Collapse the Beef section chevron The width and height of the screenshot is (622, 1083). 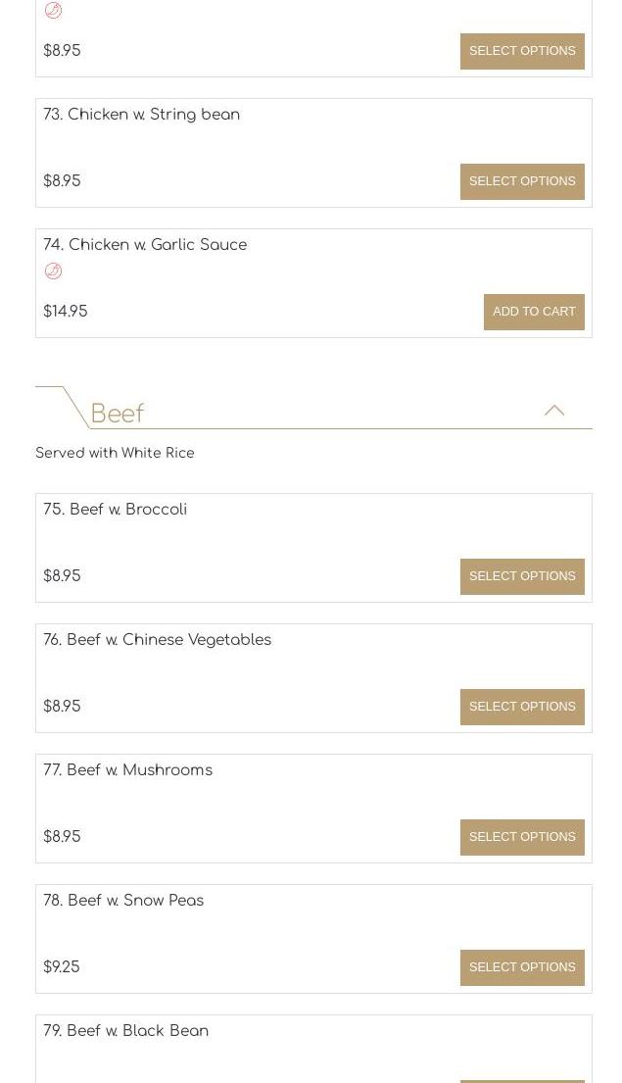point(553,411)
